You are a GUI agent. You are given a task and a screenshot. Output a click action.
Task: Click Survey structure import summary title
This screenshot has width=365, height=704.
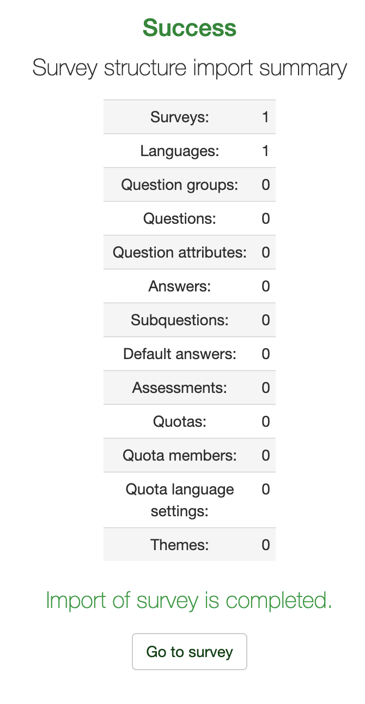189,68
